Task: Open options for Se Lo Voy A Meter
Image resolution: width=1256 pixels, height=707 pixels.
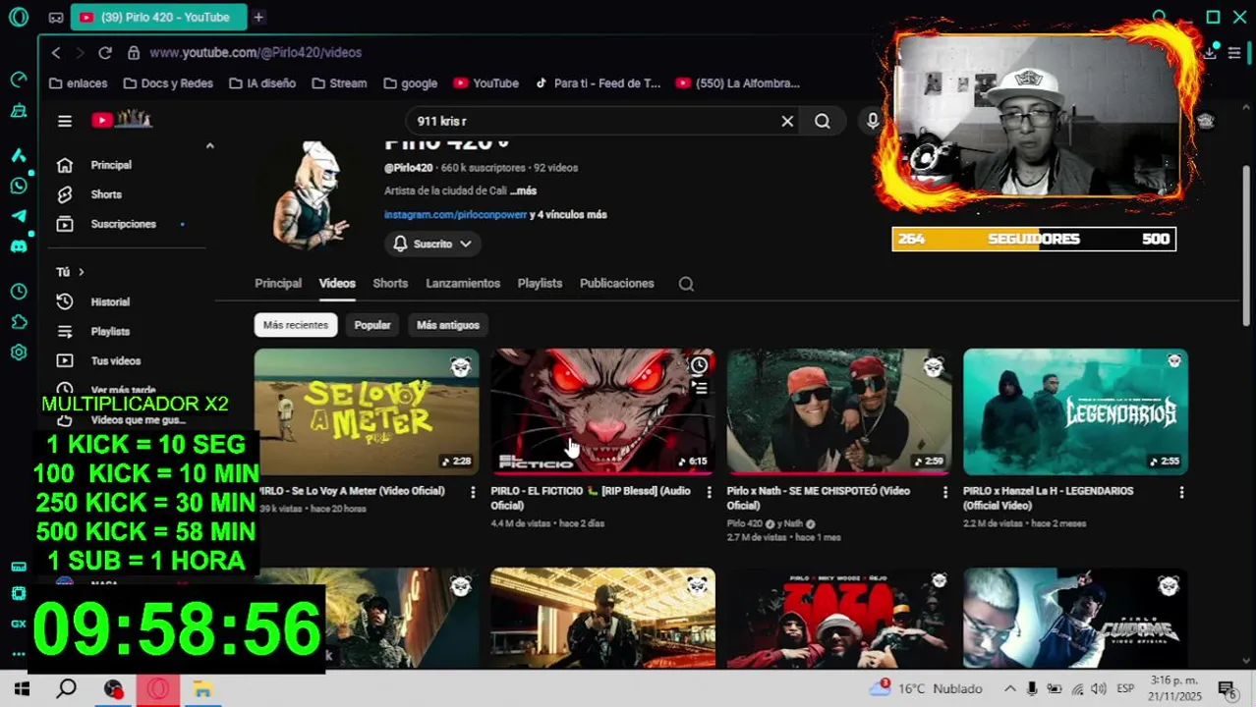Action: pos(473,492)
